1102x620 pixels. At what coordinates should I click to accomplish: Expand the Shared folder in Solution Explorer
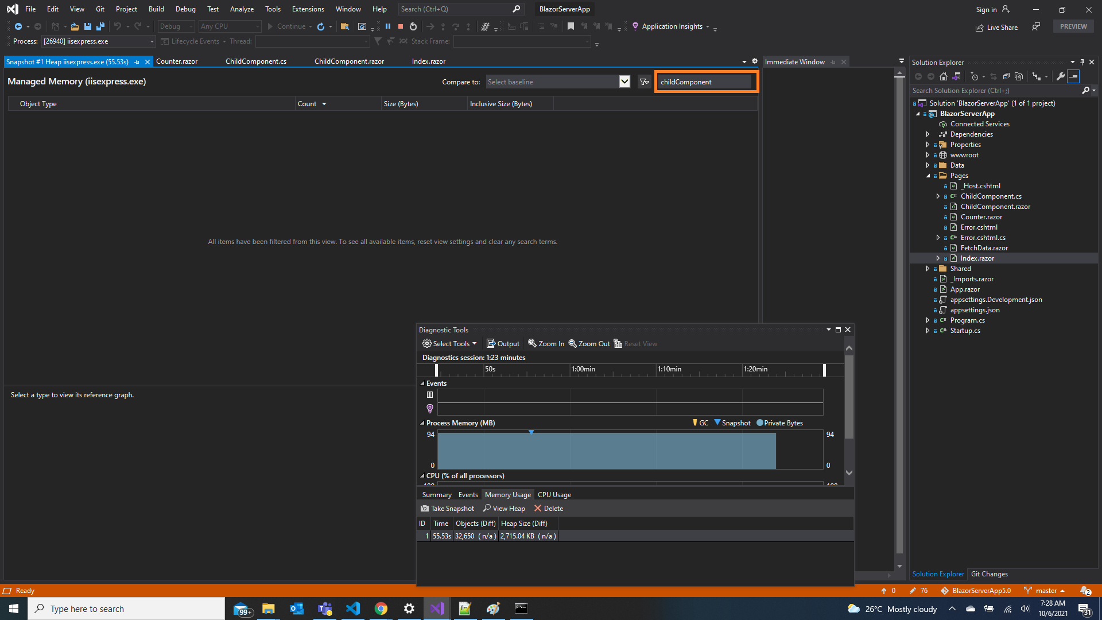tap(929, 268)
